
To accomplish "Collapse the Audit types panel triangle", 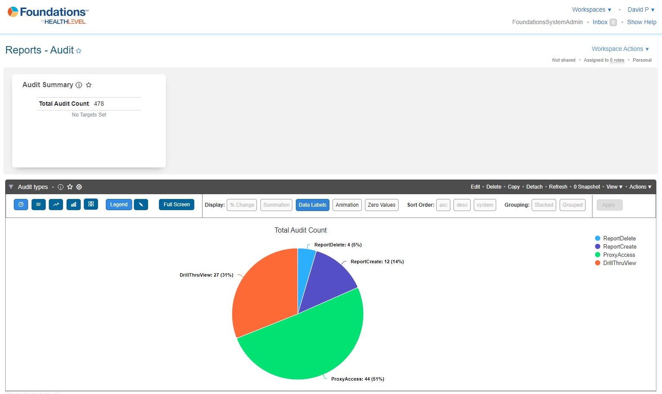I will 11,187.
